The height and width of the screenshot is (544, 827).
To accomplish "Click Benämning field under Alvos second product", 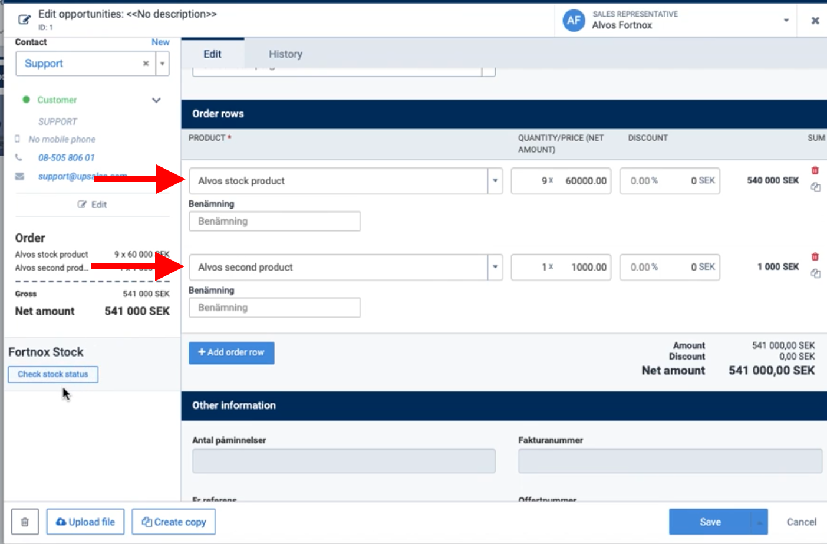I will pyautogui.click(x=275, y=308).
